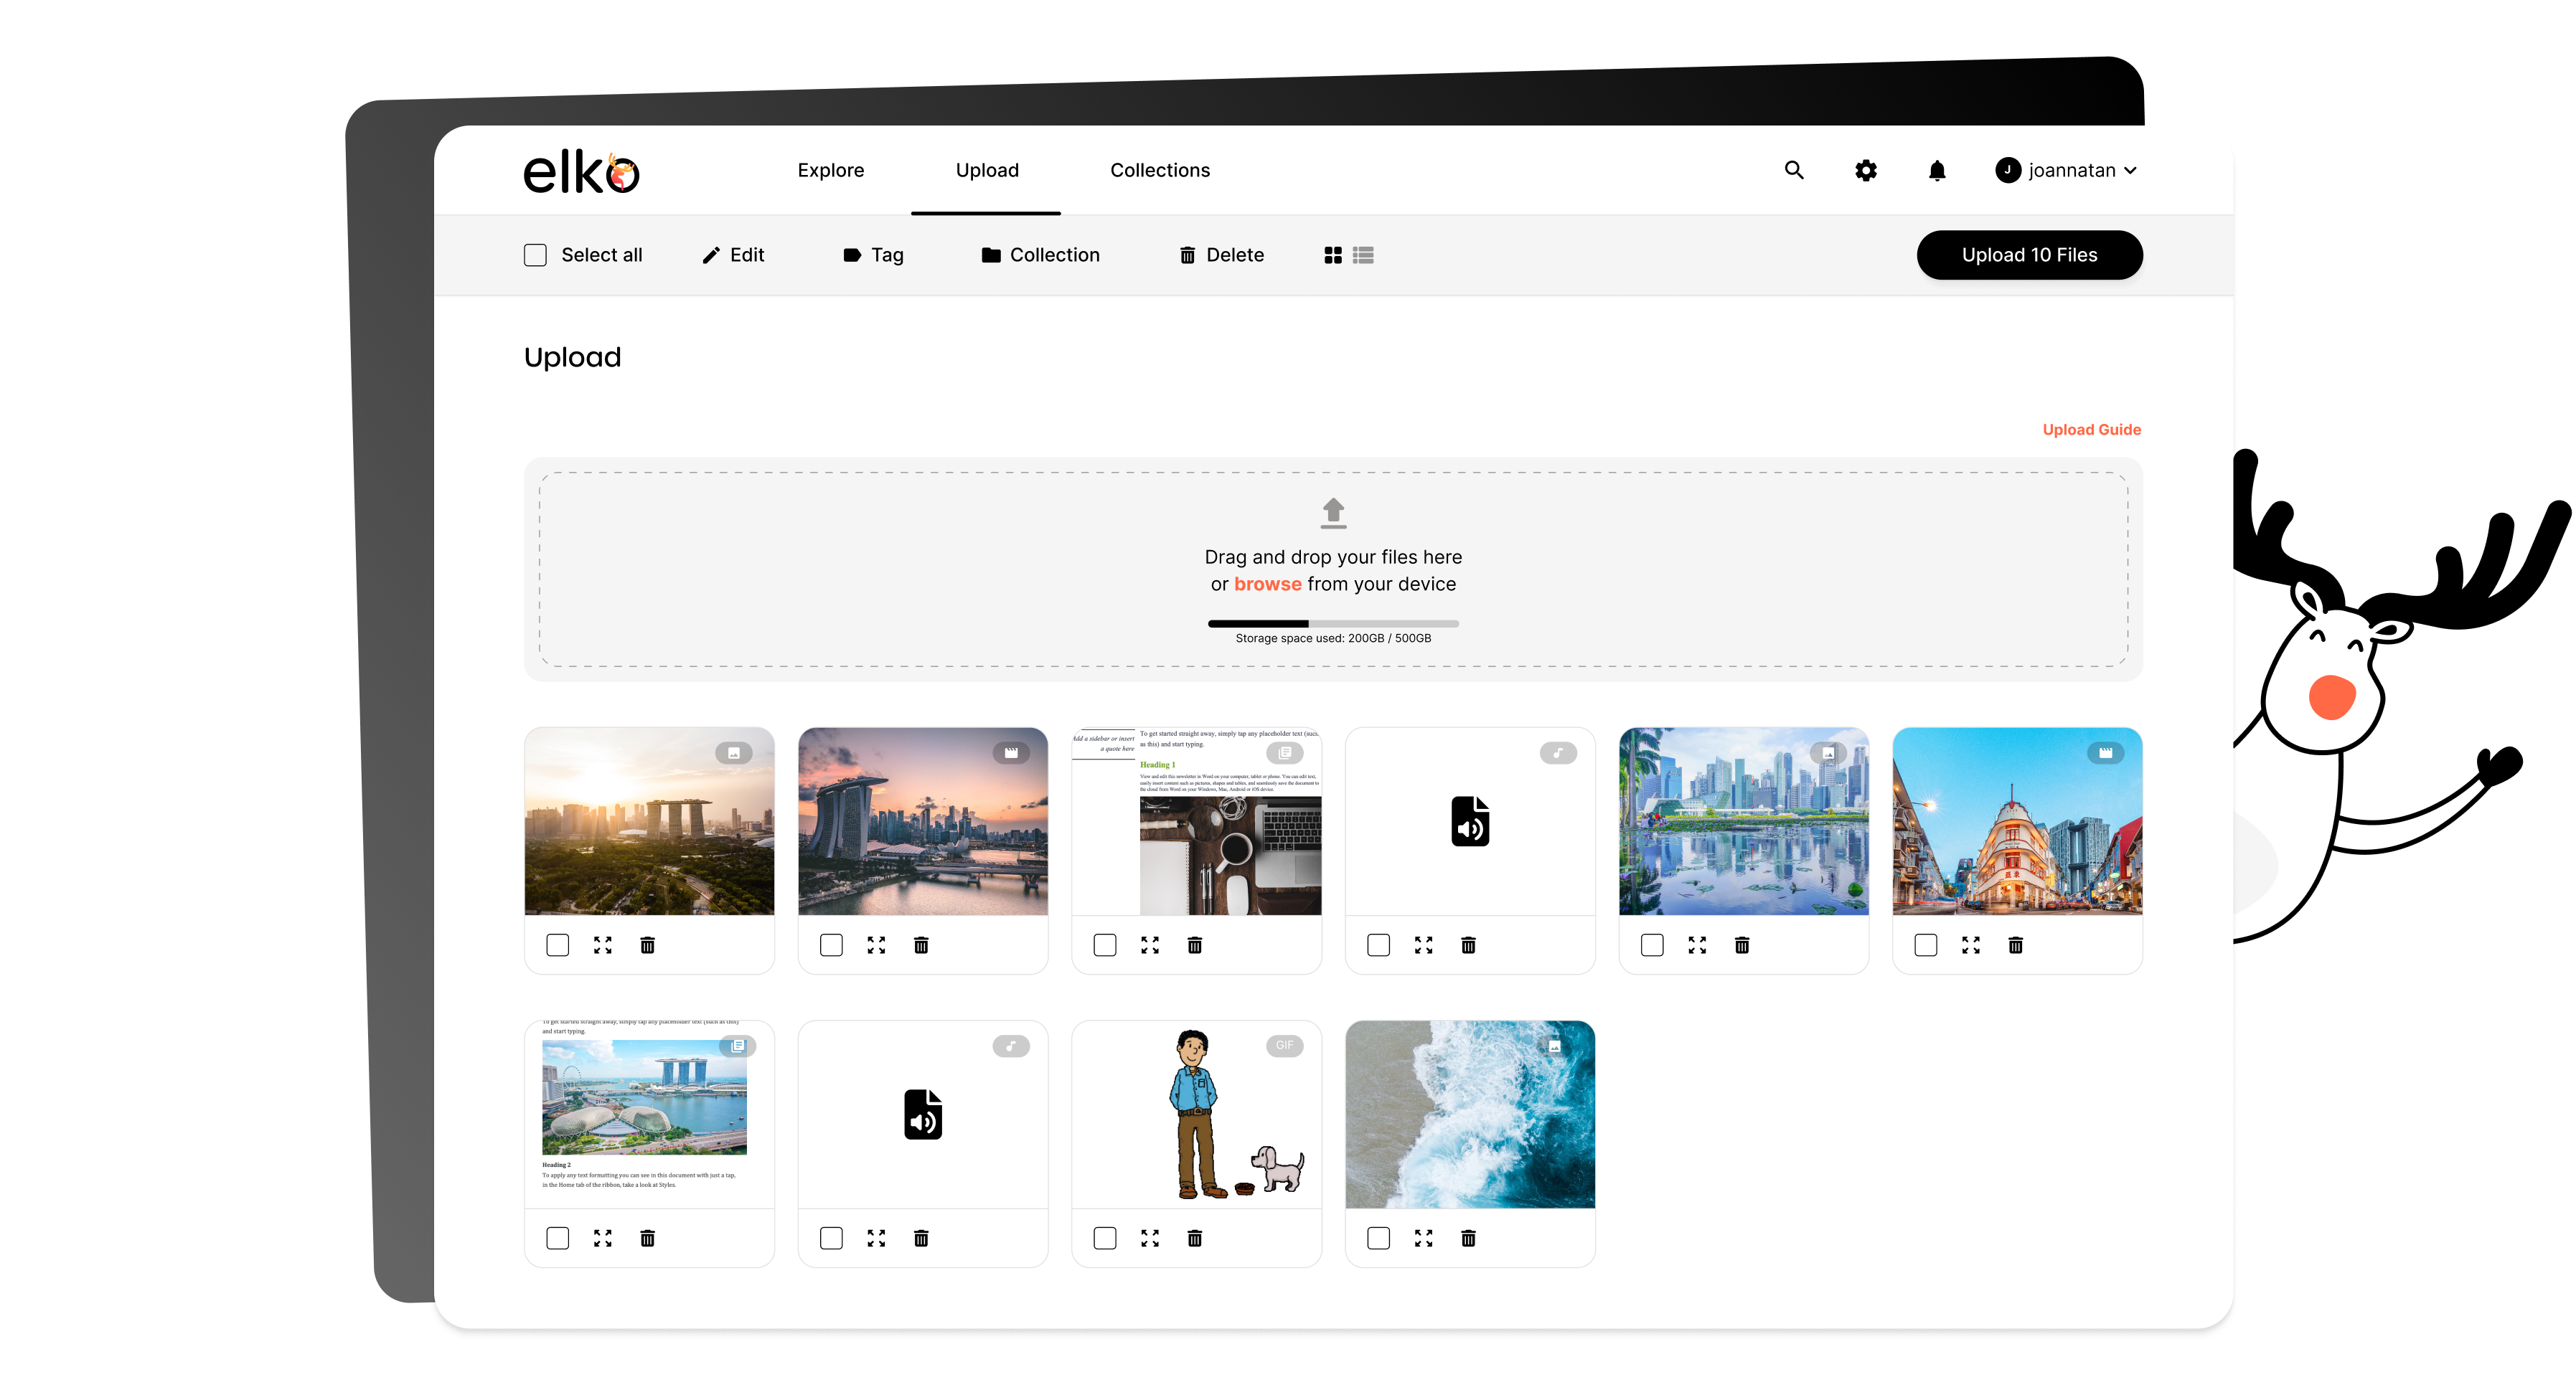Expand the GIF cartoon man preview
Screen dimensions: 2576x1377
click(x=1149, y=1237)
